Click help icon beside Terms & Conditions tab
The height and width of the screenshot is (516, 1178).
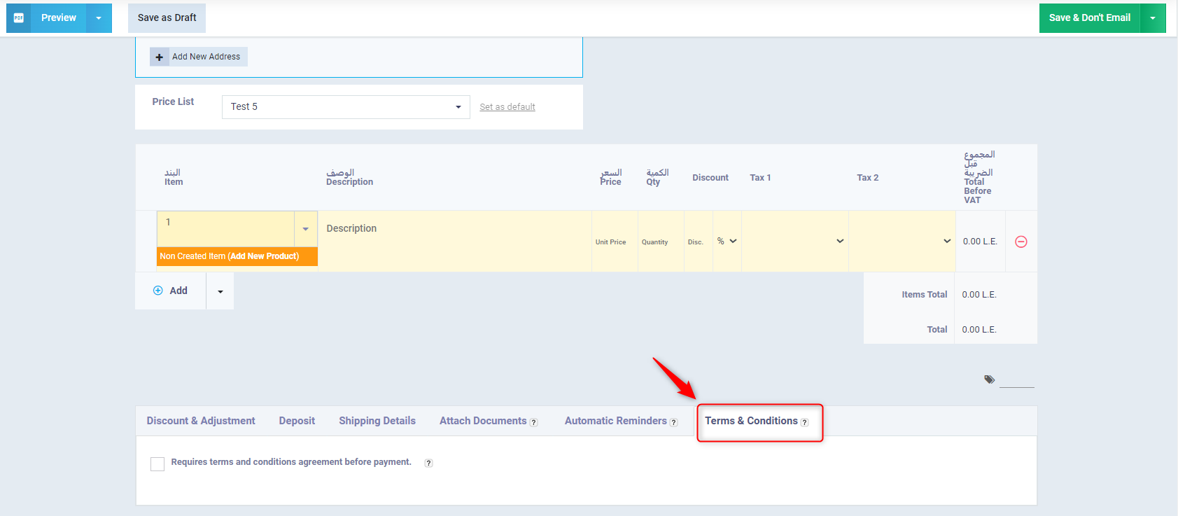804,422
